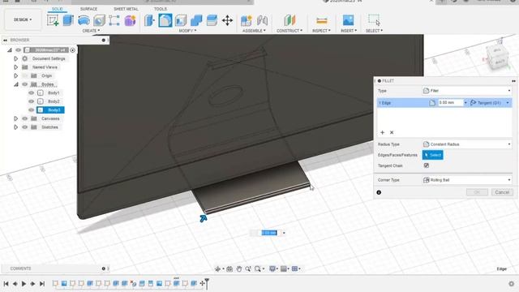Select the Revolve tool
This screenshot has width=519, height=292.
[x=84, y=20]
